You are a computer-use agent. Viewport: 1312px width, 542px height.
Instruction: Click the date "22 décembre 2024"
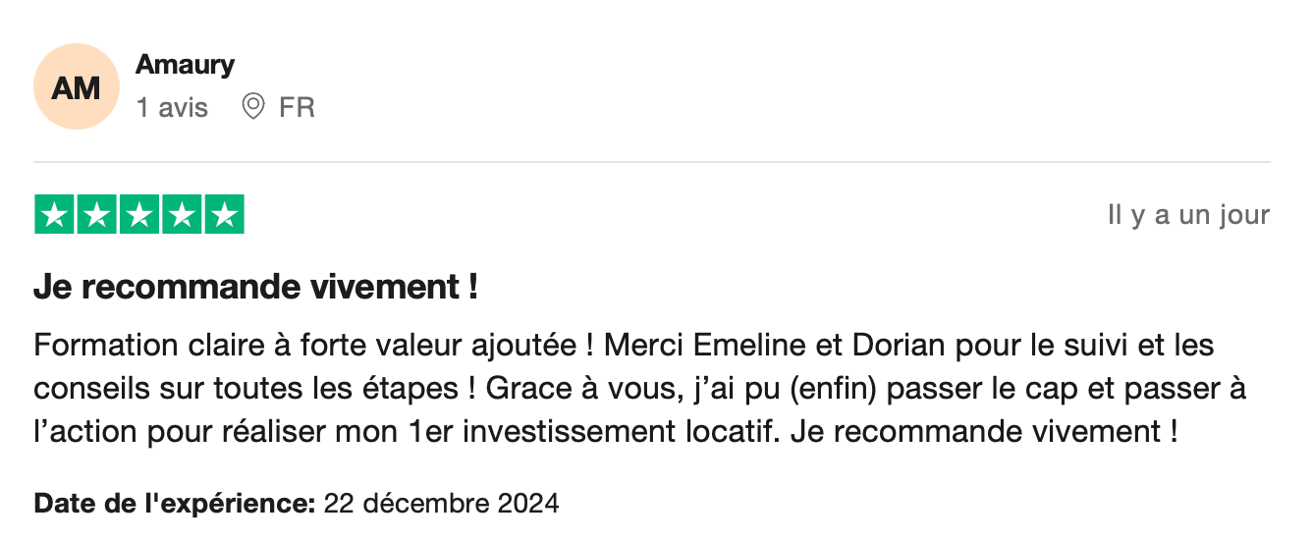[x=441, y=505]
